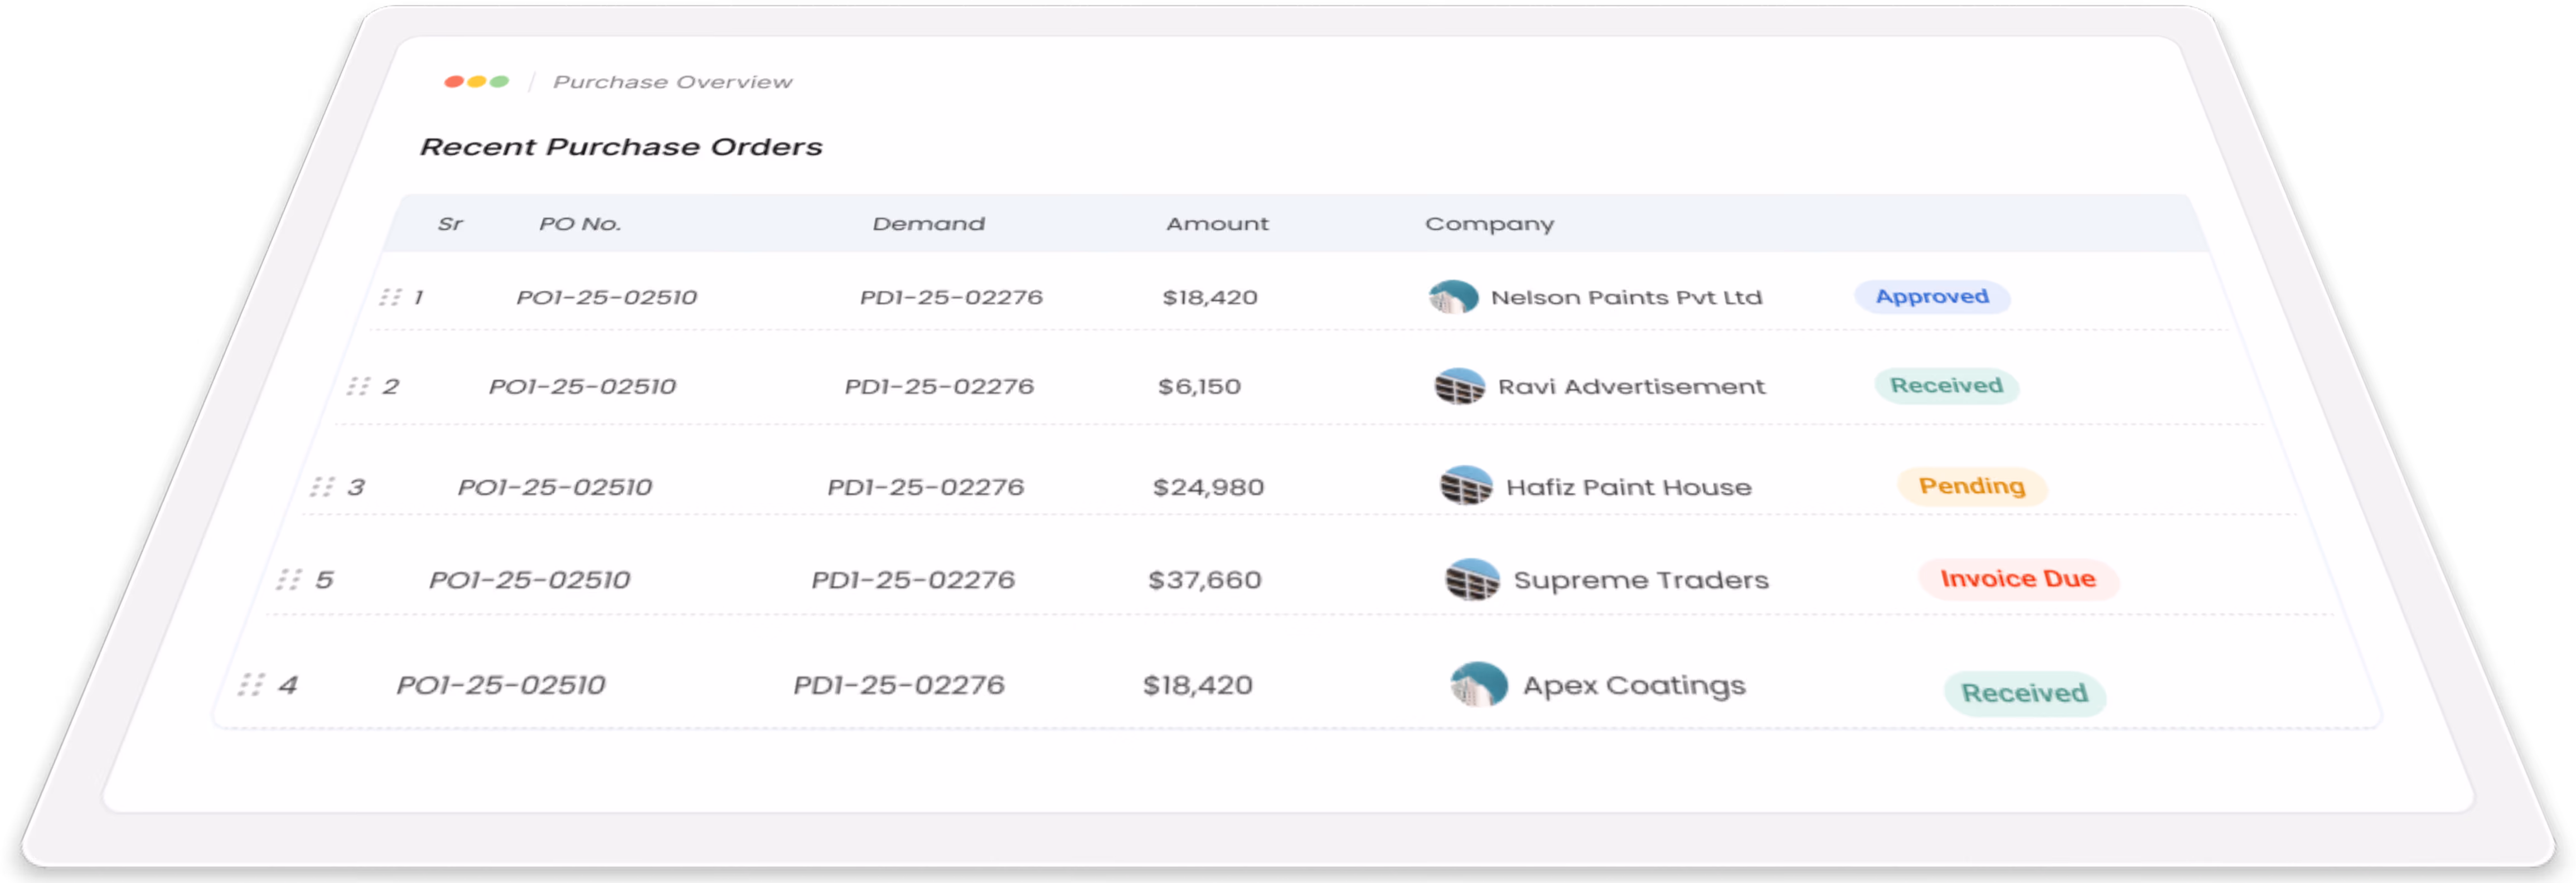Image resolution: width=2576 pixels, height=883 pixels.
Task: Click the Purchase Overview title text
Action: (x=673, y=82)
